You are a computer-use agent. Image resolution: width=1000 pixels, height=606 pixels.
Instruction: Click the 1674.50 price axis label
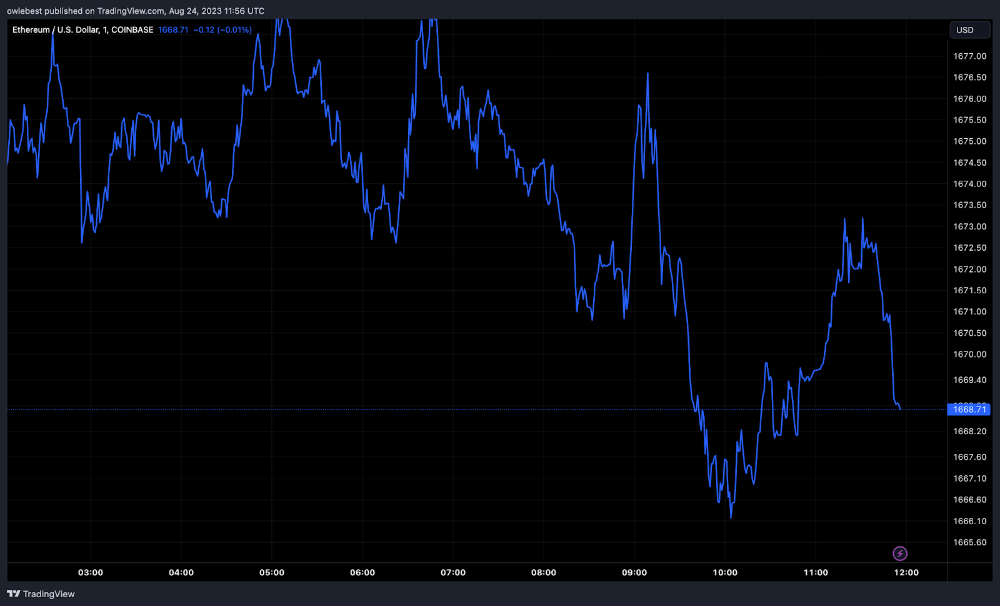click(x=970, y=163)
